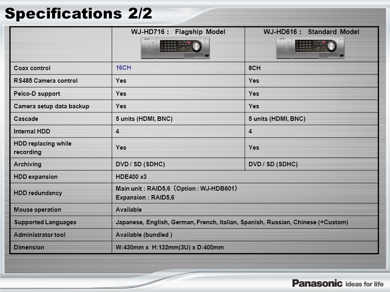Click the 'Camera setup data backup' label
Image resolution: width=390 pixels, height=292 pixels.
(52, 106)
